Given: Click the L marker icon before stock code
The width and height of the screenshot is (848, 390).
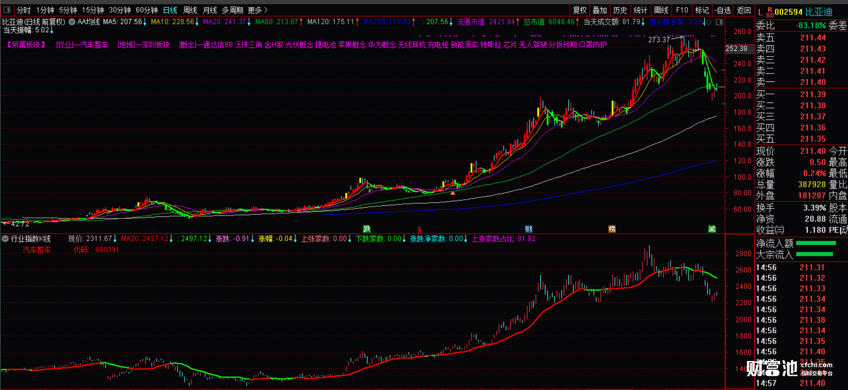Looking at the screenshot, I should pos(760,12).
